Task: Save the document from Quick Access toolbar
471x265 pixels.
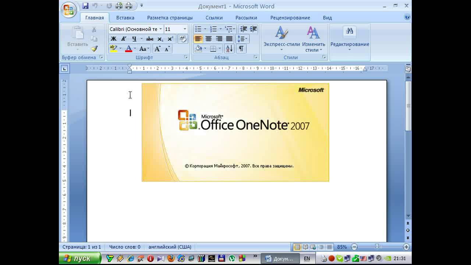Action: point(85,6)
